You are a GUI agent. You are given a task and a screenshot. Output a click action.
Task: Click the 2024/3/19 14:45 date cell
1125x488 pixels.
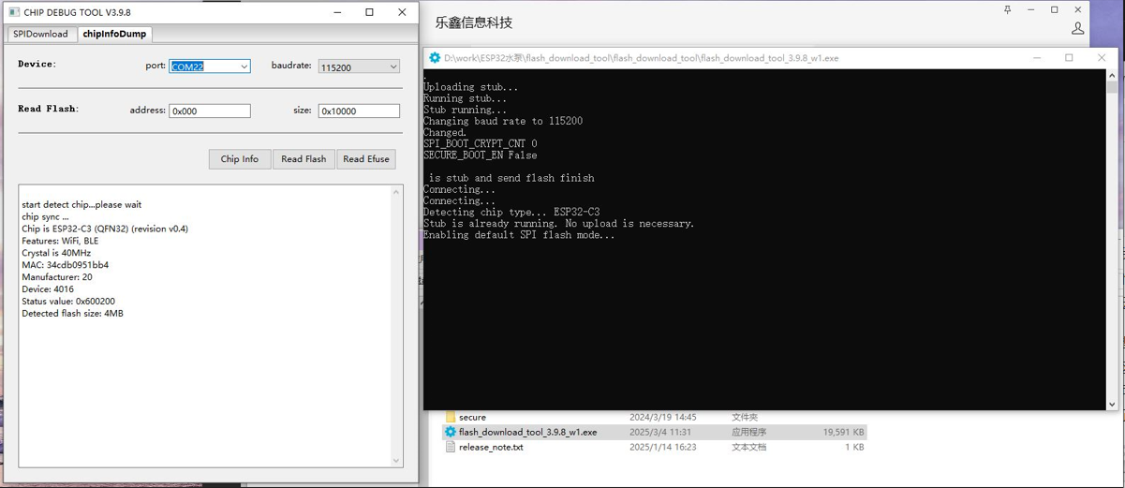(662, 417)
